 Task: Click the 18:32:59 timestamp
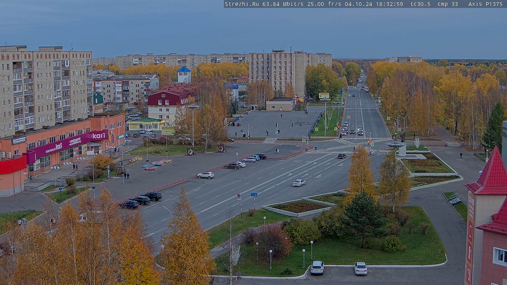389,4
